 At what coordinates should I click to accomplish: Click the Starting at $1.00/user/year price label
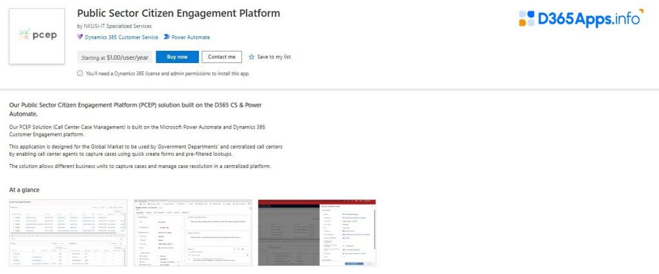coord(115,58)
